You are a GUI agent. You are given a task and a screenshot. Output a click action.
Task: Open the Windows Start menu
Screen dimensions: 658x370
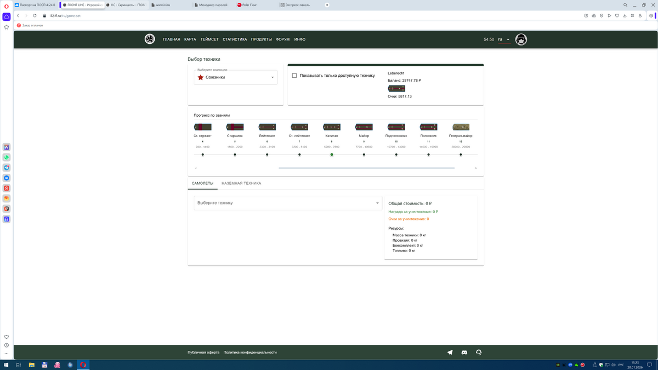pos(6,365)
